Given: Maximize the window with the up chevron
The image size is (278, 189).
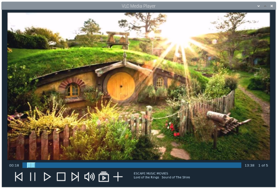Looking at the screenshot, I should (265, 6).
